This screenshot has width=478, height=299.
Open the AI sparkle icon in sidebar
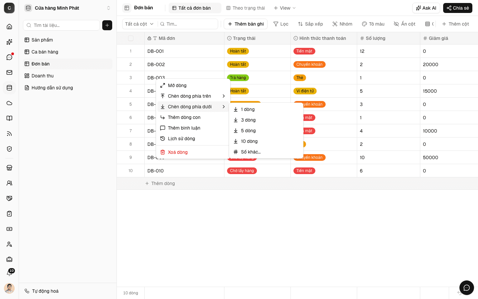coord(9,42)
